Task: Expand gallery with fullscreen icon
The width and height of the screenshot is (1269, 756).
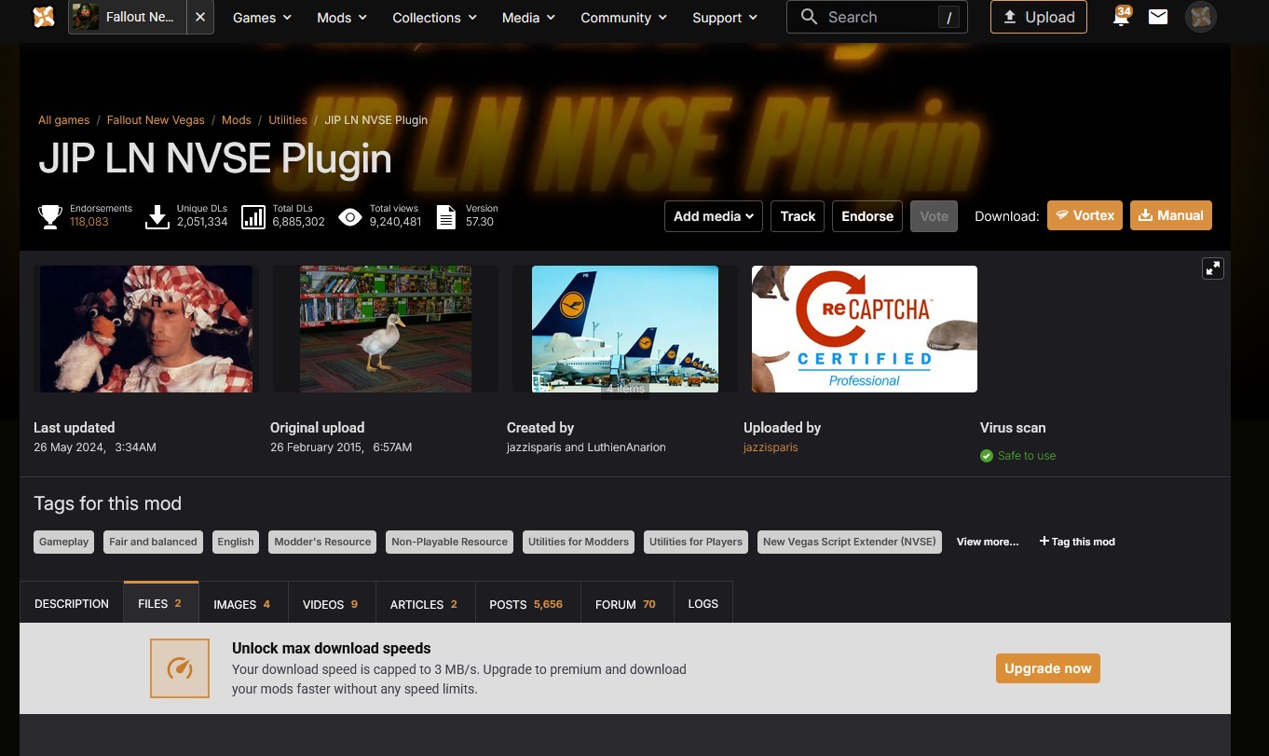Action: (1213, 268)
